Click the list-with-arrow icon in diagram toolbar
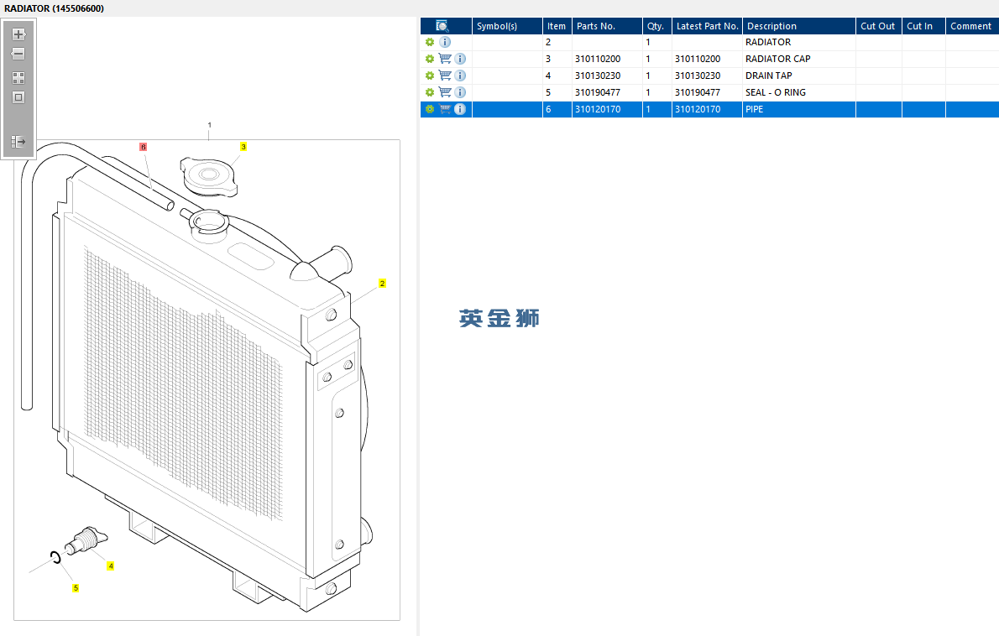The image size is (999, 636). tap(18, 141)
